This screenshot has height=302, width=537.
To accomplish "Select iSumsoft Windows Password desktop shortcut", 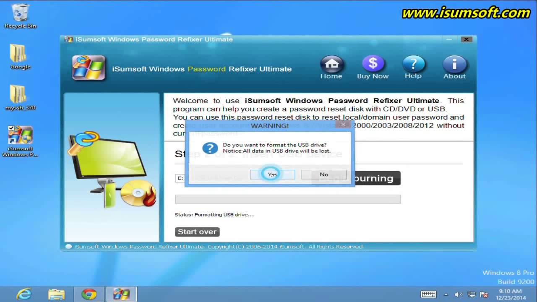I will coord(20,141).
